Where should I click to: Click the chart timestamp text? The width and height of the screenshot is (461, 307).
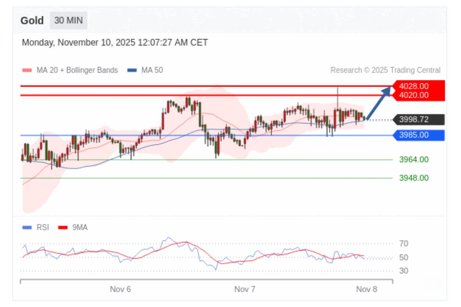click(x=115, y=43)
